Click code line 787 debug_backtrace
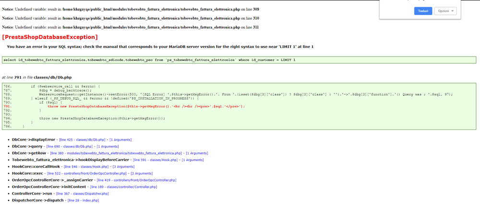Screen dimensions: 480x210 coord(65,91)
